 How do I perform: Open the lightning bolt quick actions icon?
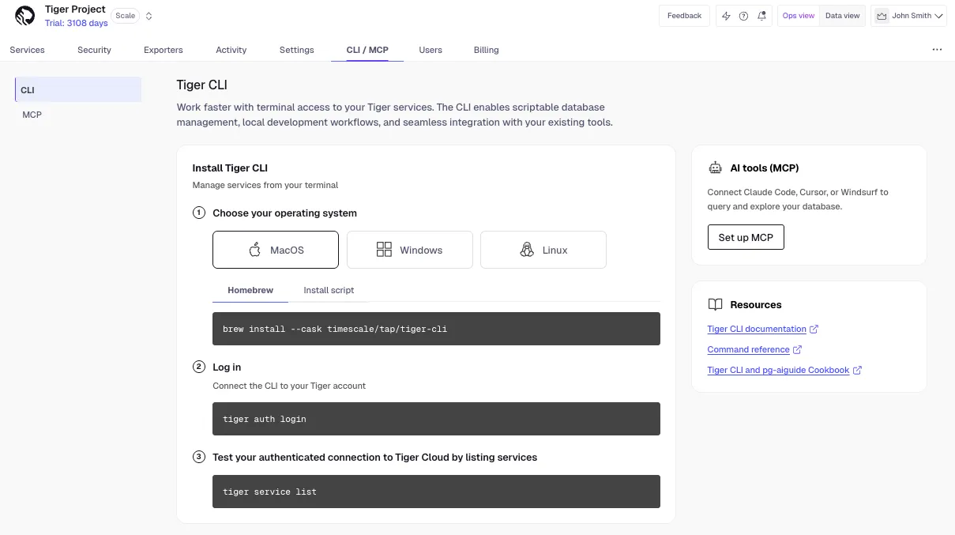726,16
